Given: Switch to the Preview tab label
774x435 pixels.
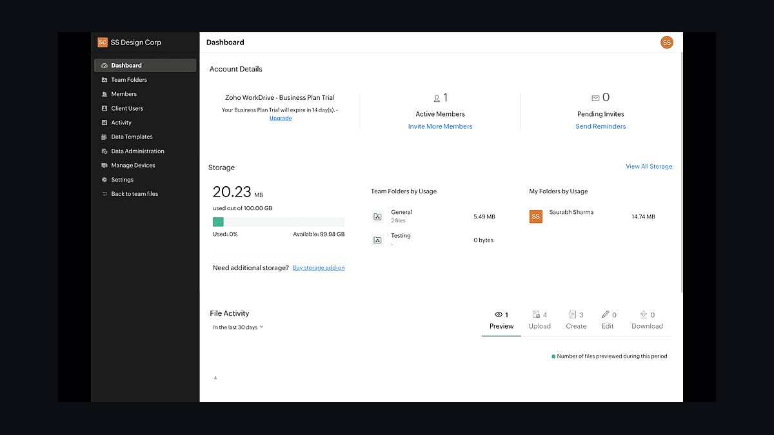Looking at the screenshot, I should (x=502, y=326).
